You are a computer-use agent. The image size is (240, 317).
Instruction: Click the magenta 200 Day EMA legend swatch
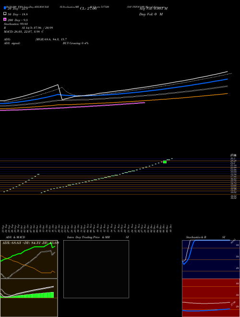point(5,19)
